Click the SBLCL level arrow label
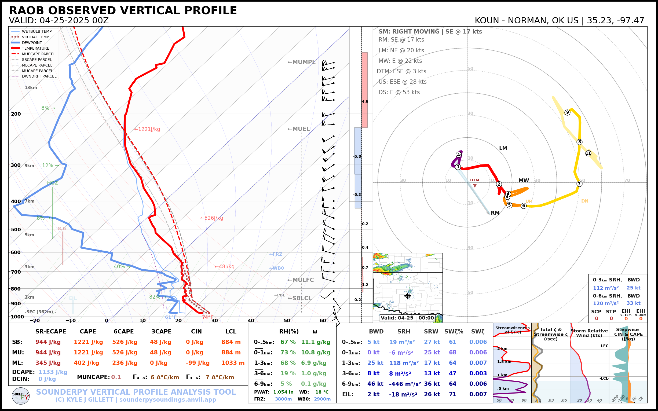658x411 pixels. (300, 298)
